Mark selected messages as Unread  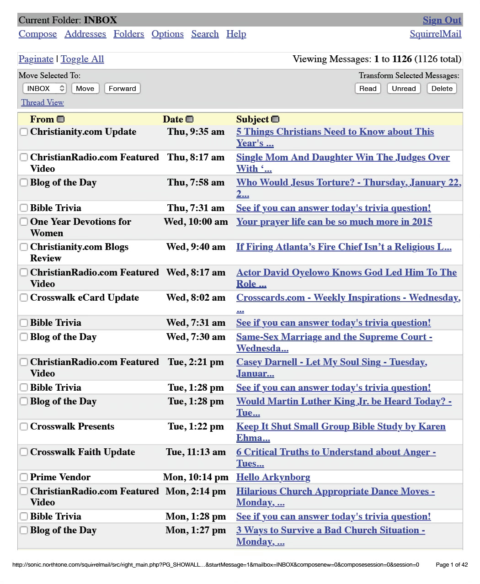[404, 89]
